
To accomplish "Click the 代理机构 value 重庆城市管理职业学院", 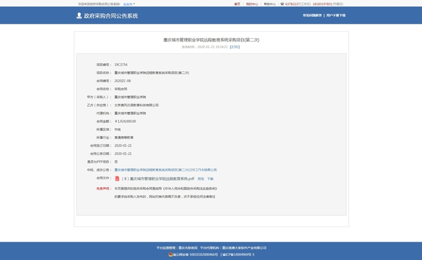I will (x=130, y=114).
